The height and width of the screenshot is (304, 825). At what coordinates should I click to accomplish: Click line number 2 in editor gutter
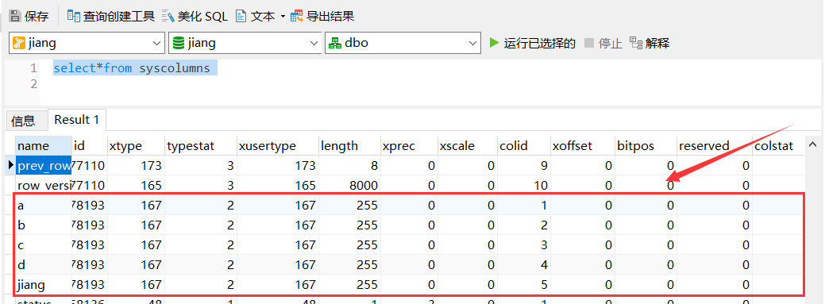pyautogui.click(x=33, y=84)
